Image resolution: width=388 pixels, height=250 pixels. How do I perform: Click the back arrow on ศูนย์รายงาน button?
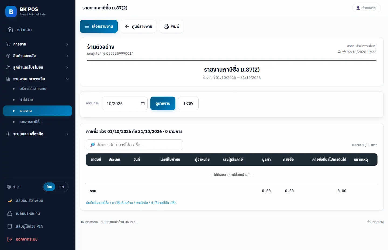[x=127, y=26]
